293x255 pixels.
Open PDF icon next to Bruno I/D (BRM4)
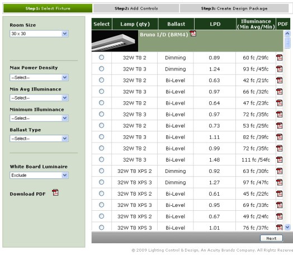tap(193, 34)
